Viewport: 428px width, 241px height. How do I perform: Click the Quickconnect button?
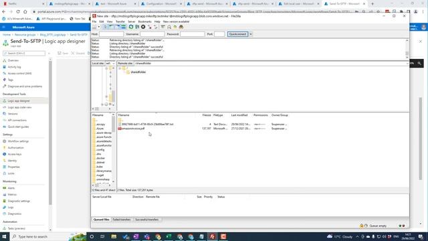click(x=238, y=34)
